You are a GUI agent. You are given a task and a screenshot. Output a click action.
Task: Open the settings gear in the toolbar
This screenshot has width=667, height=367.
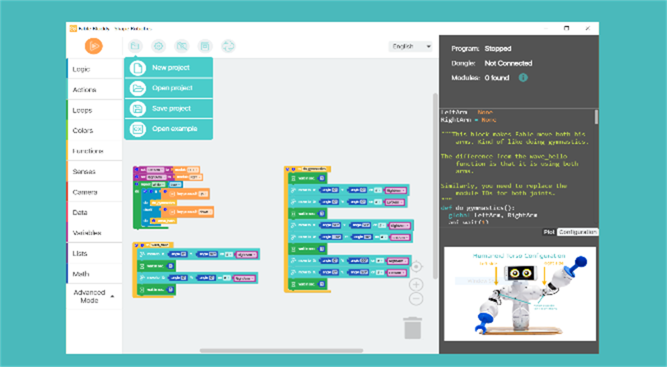click(159, 46)
